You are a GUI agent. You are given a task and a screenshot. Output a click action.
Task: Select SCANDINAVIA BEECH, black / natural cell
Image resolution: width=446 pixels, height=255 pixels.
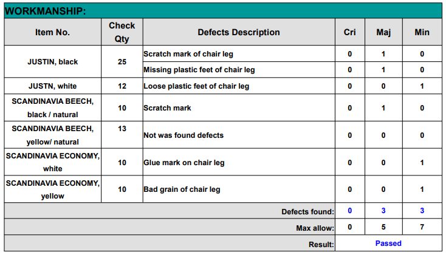tap(53, 107)
